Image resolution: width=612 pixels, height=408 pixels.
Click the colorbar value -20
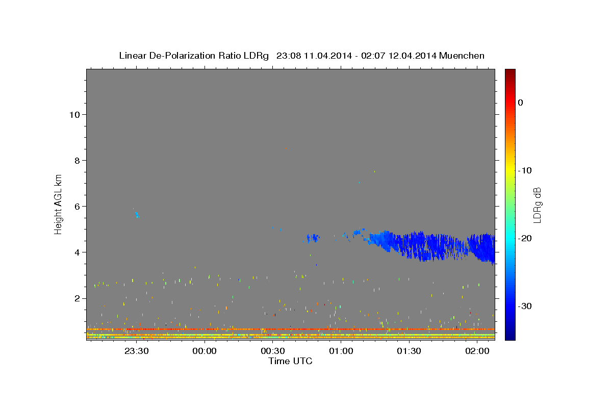click(525, 238)
